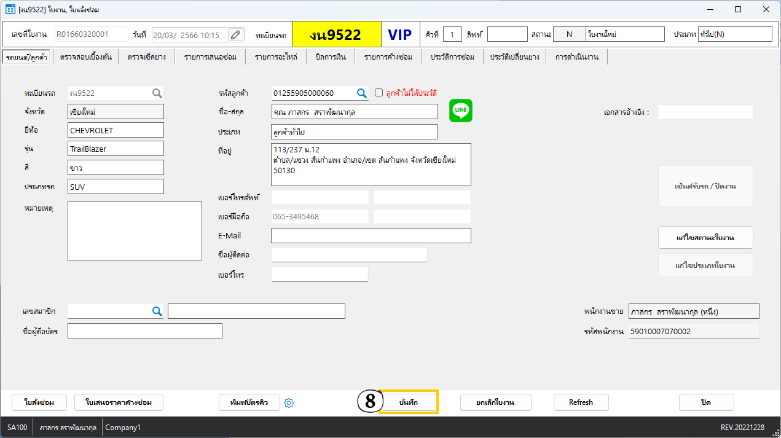
Task: Click the ยกเลิกใบงาน button
Action: (495, 402)
